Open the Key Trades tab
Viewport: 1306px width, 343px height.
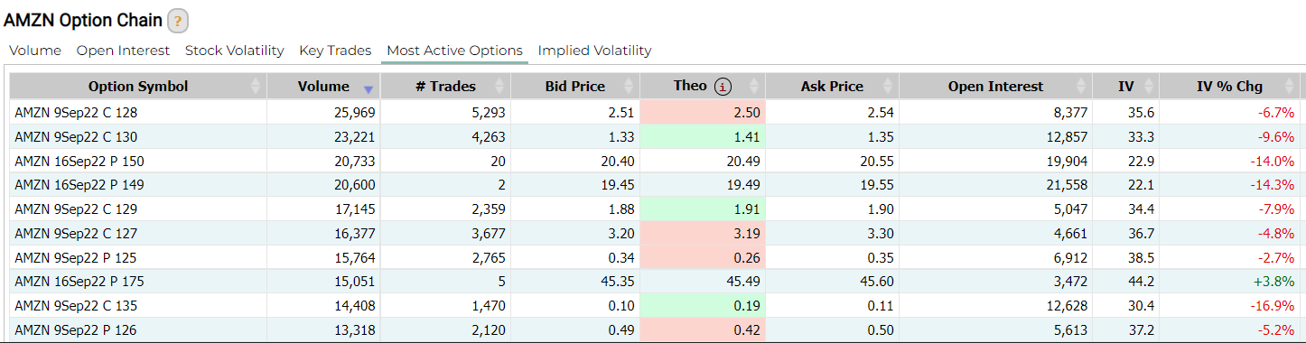tap(335, 51)
